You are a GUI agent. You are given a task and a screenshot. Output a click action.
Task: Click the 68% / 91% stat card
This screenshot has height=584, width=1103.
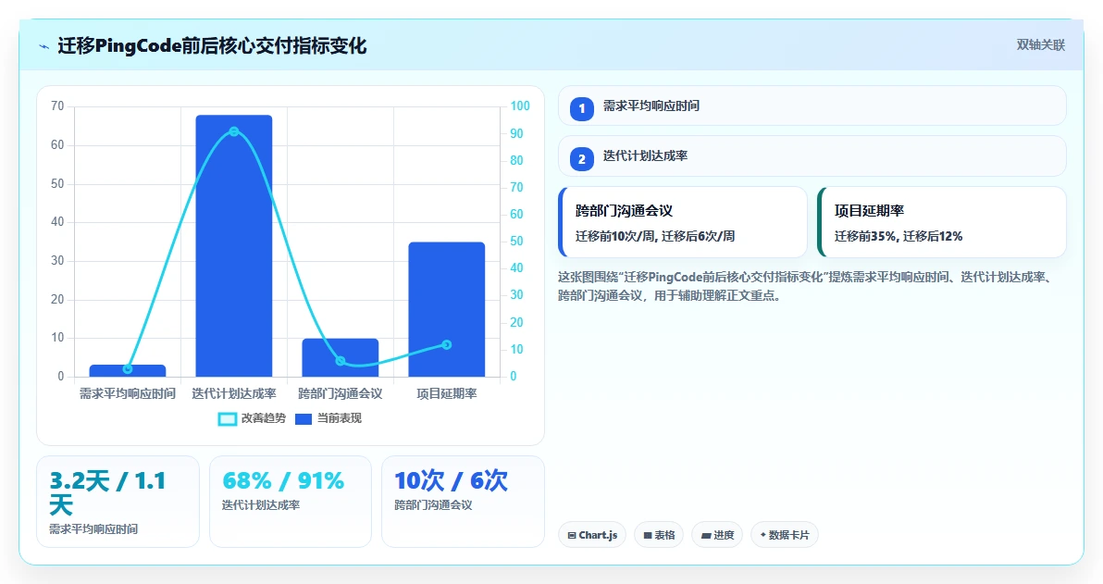coord(290,501)
